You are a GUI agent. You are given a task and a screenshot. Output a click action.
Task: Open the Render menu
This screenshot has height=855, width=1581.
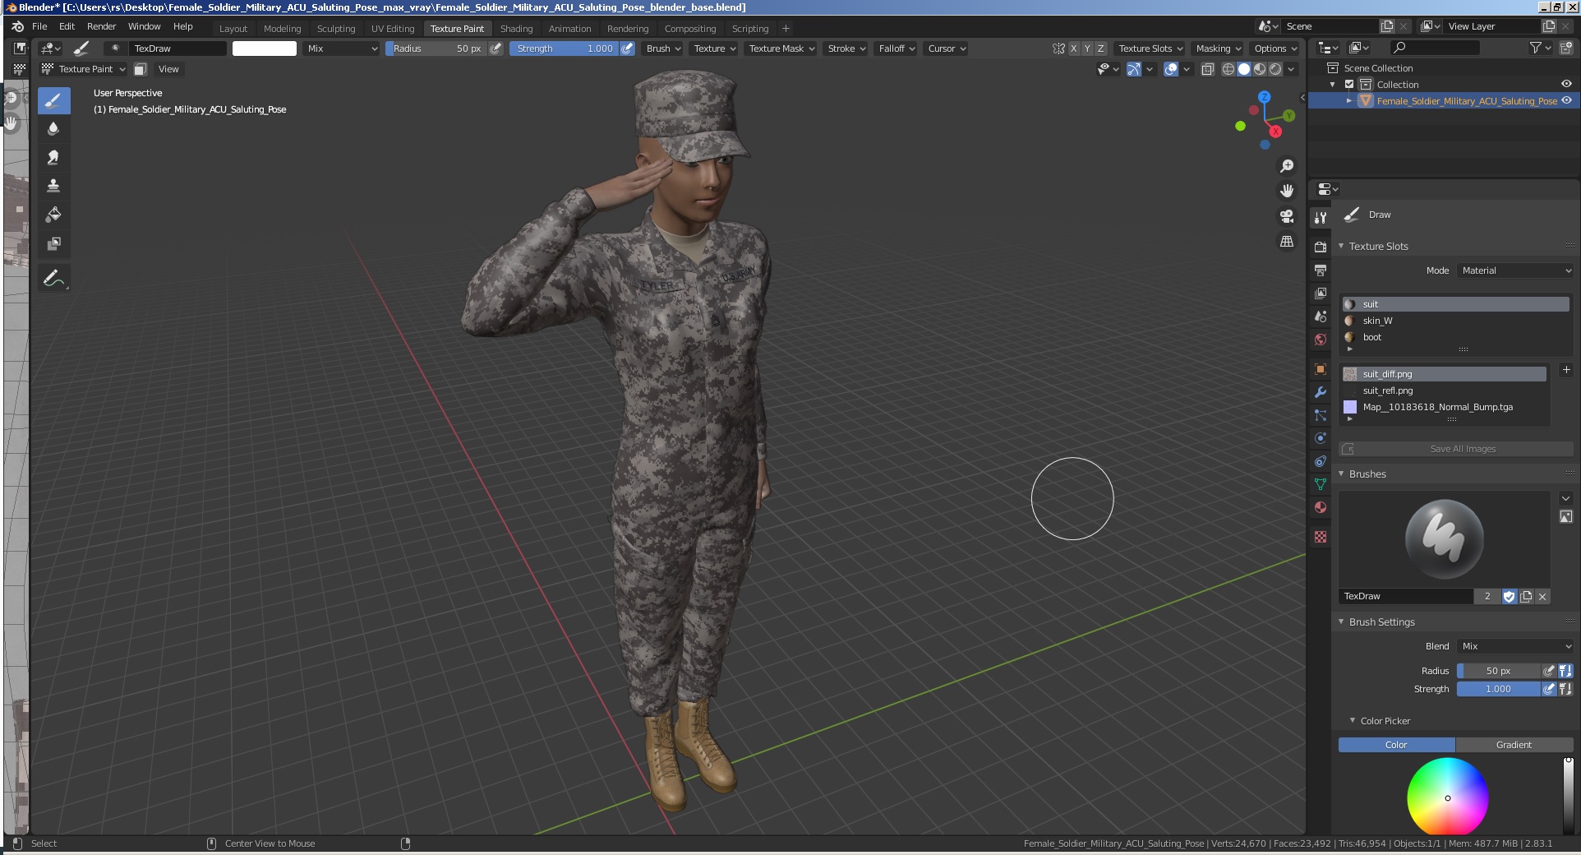(x=102, y=26)
